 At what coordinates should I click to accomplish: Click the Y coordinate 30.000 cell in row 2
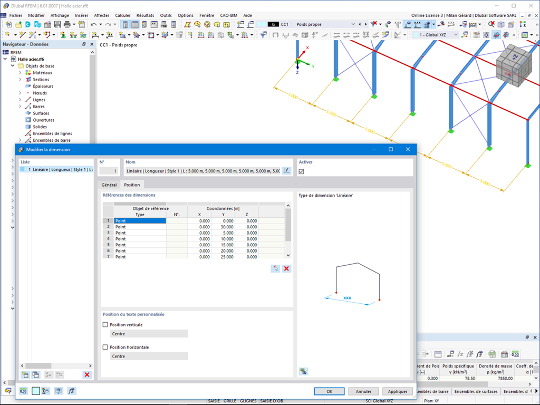point(223,227)
